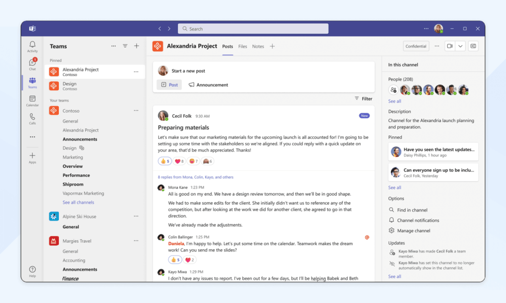Open Channel notifications settings

414,220
